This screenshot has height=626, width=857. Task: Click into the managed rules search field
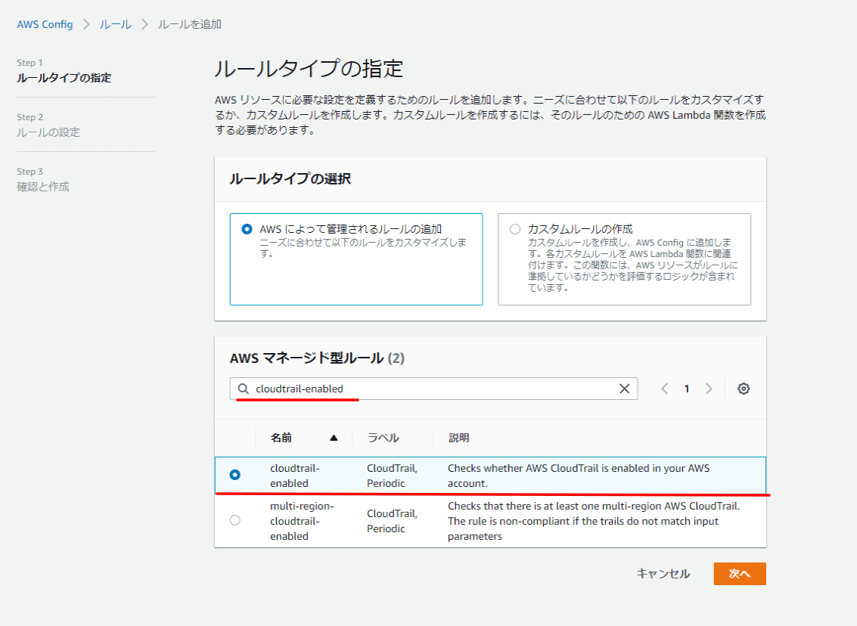[431, 389]
